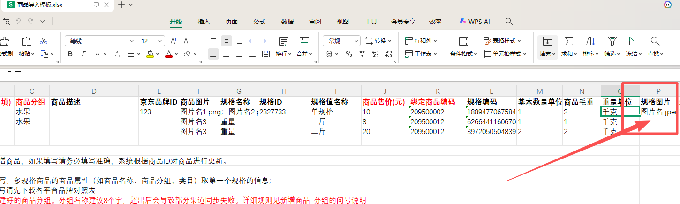Align text to the right
This screenshot has height=204, width=680.
click(240, 54)
